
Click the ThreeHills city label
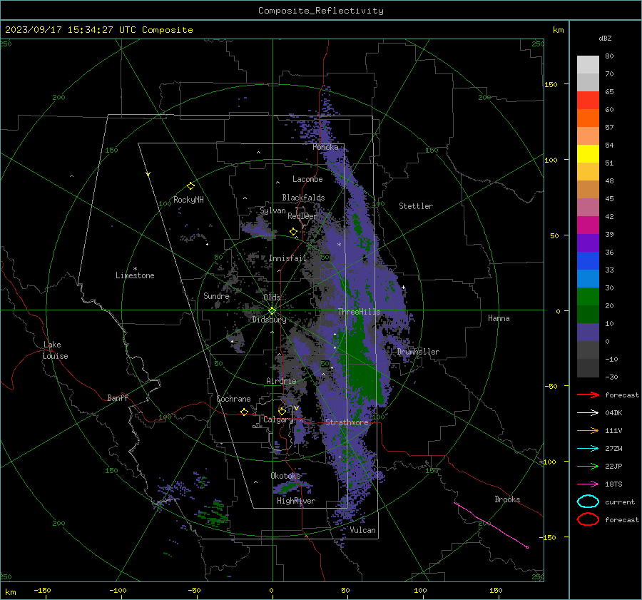click(x=359, y=312)
